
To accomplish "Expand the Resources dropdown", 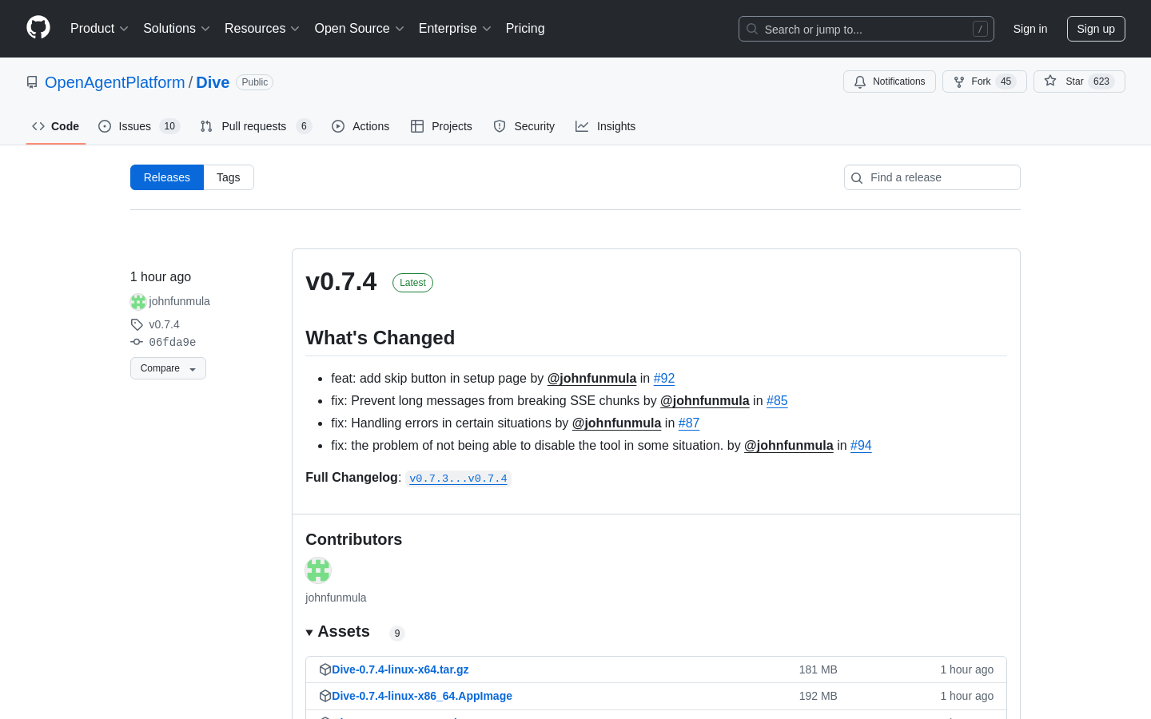I will click(262, 28).
